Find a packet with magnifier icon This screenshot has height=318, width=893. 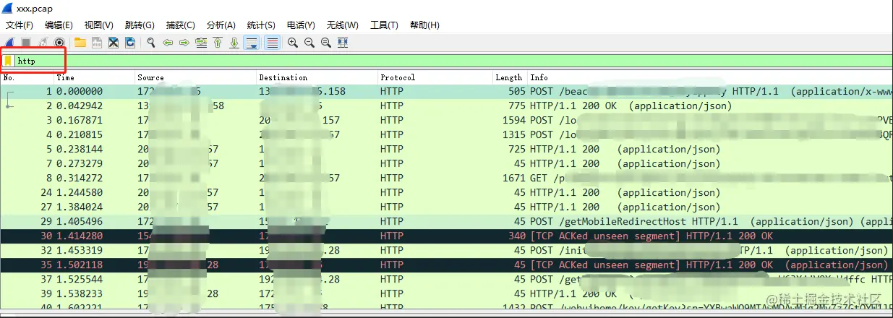(151, 43)
